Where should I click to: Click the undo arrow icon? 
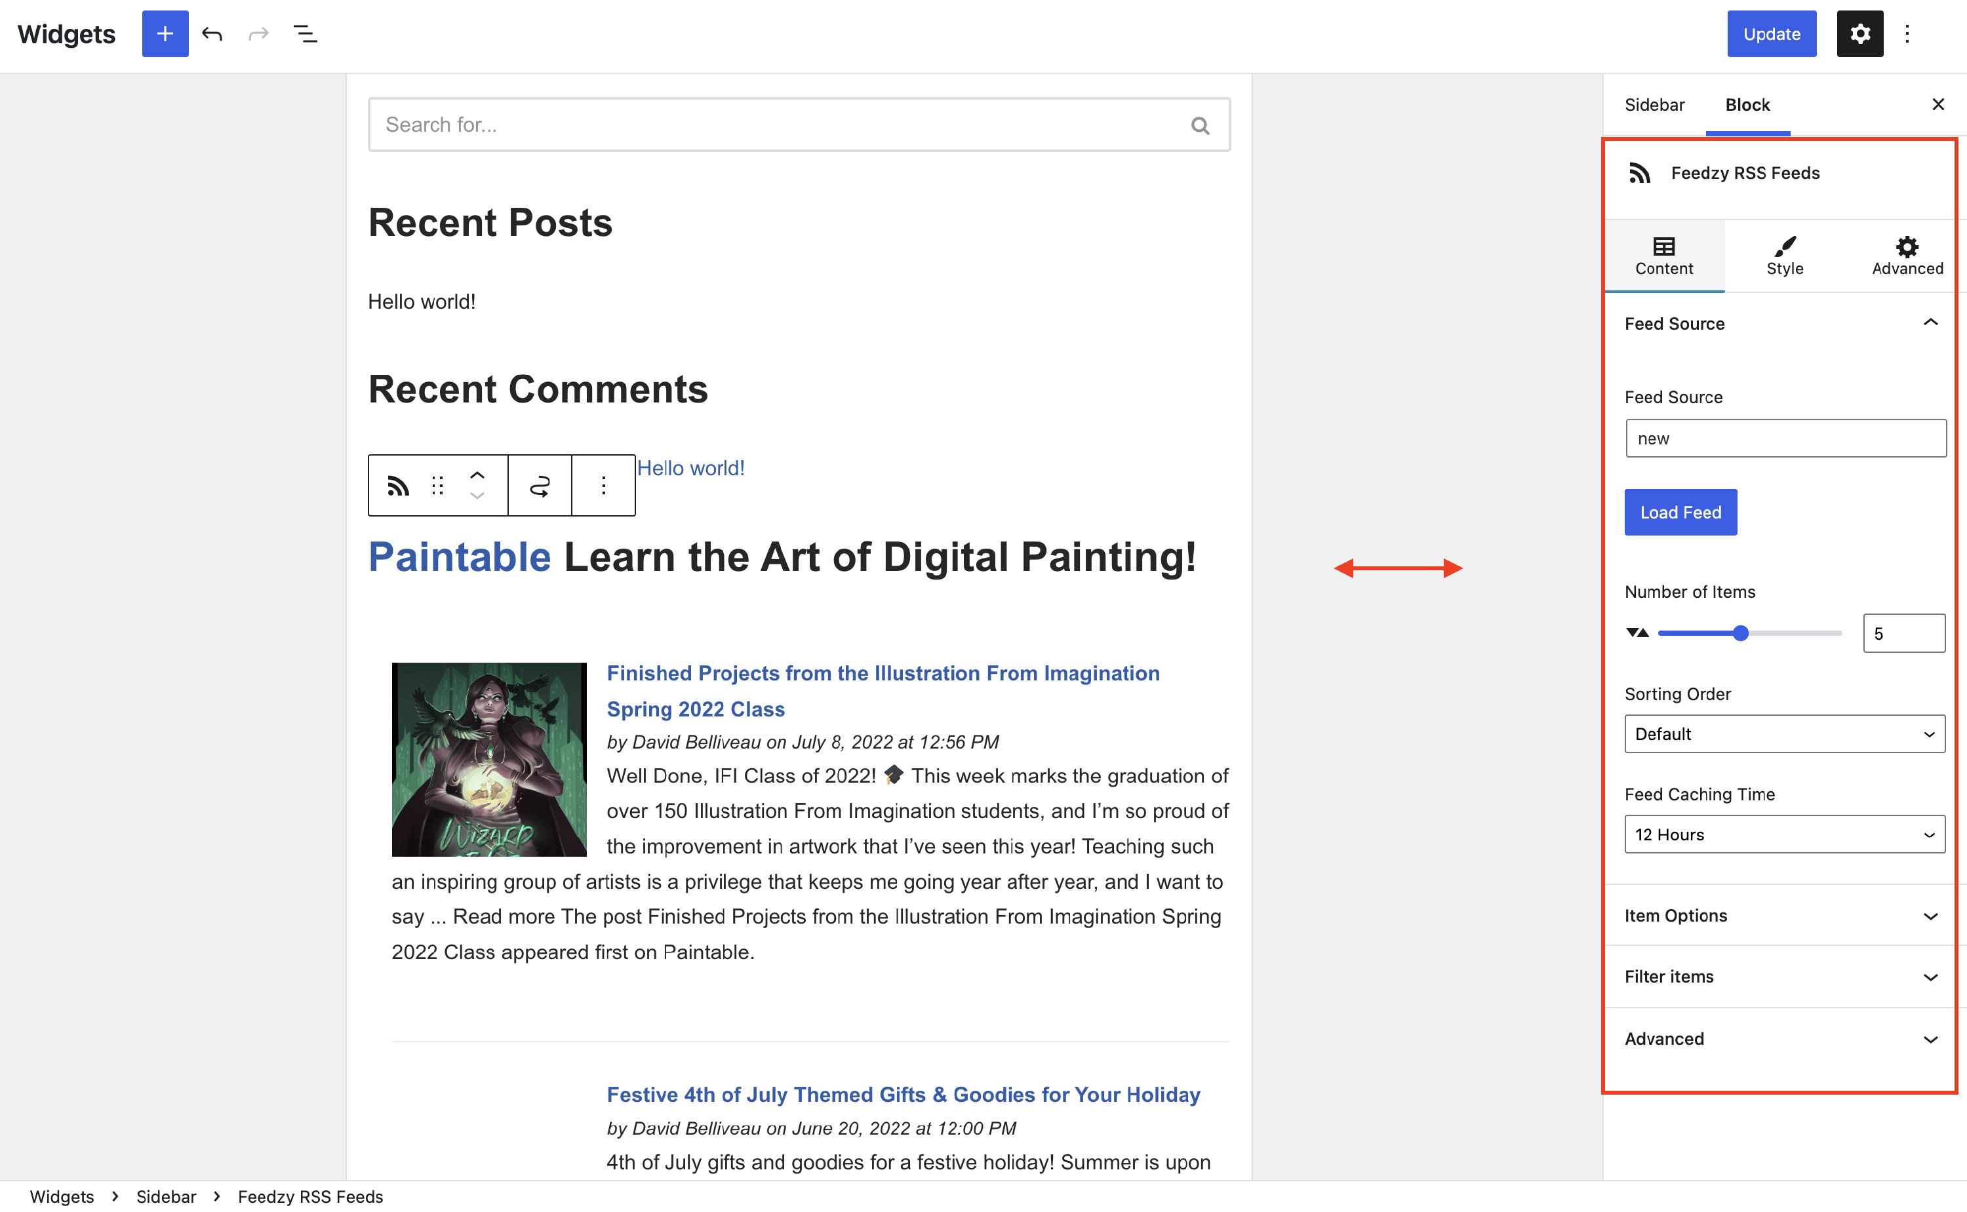(212, 33)
